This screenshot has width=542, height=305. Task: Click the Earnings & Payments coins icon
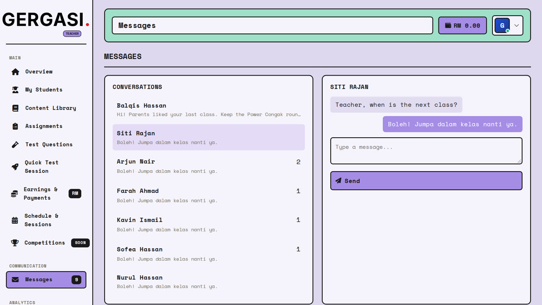[14, 194]
